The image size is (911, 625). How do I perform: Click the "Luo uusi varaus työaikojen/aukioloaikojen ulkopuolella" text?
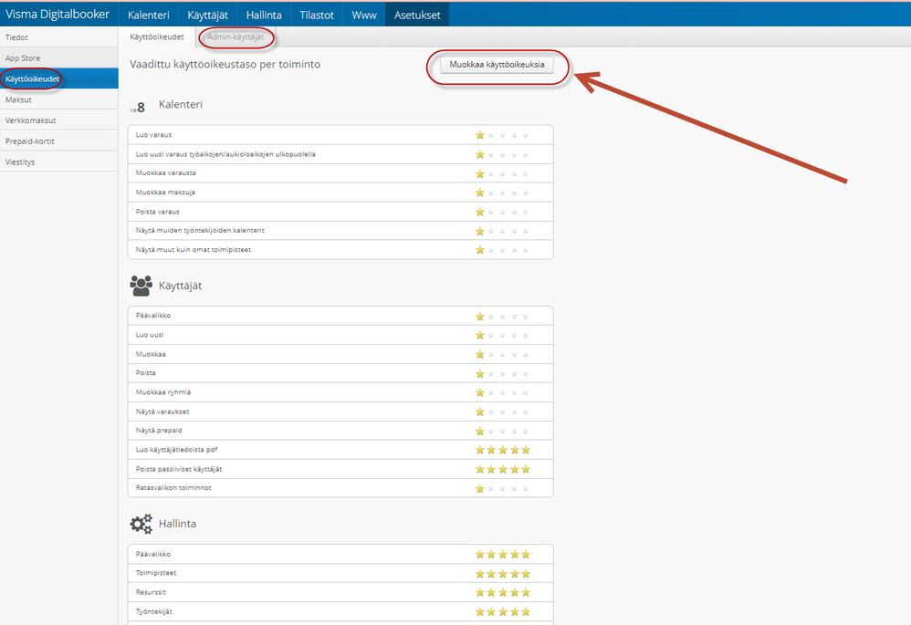pos(225,154)
